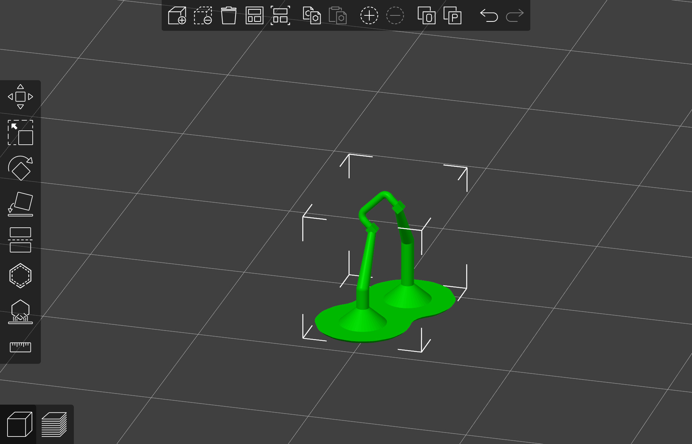Select the Move tool in left toolbar

coord(20,97)
